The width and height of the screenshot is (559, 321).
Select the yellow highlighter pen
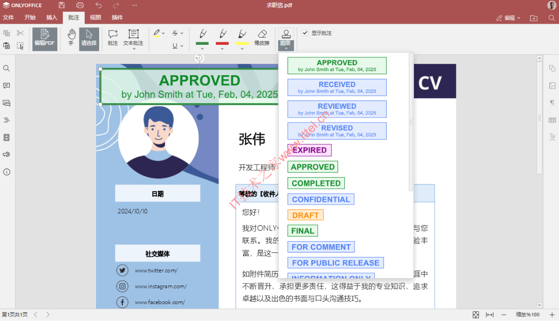[x=242, y=37]
